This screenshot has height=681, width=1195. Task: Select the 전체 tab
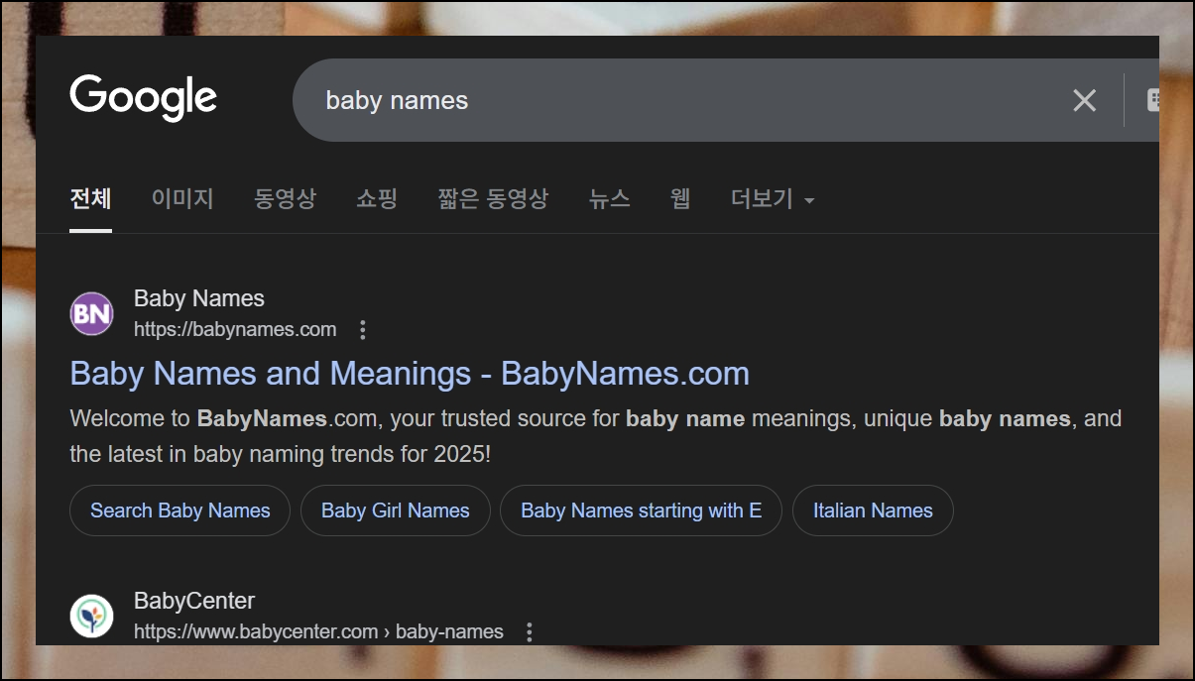(90, 198)
